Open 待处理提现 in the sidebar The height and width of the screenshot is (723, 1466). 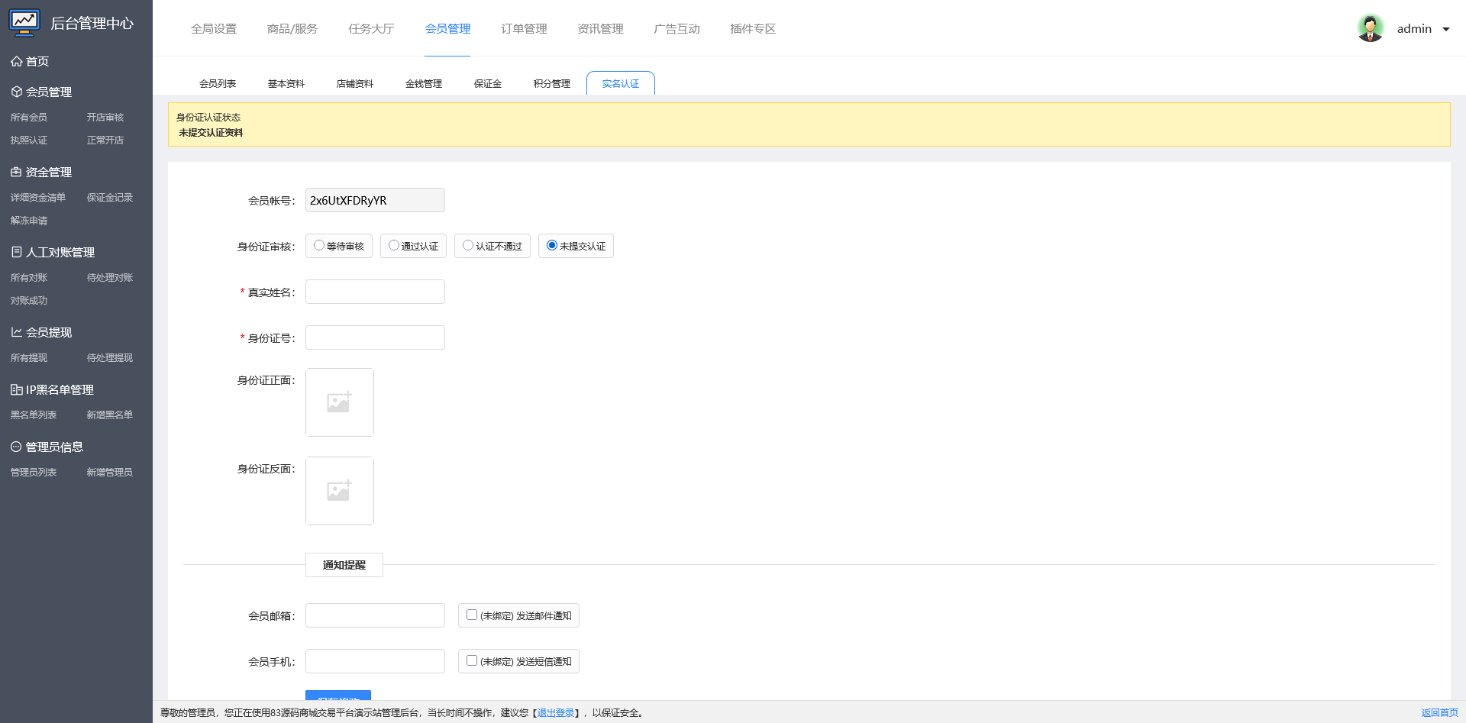(x=110, y=357)
